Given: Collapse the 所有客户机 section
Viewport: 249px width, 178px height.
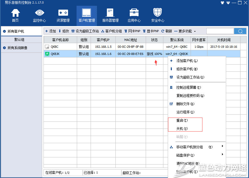Looking at the screenshot, I should [4, 32].
